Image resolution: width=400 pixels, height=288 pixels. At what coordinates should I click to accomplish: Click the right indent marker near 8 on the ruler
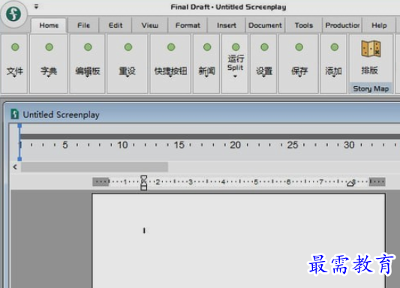pyautogui.click(x=350, y=184)
